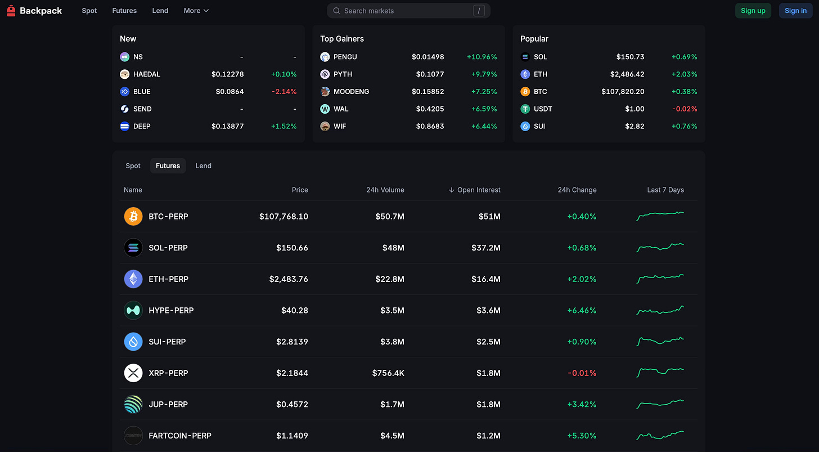Click the Ethereum icon in ETH-PERP row
Image resolution: width=819 pixels, height=452 pixels.
click(x=133, y=279)
